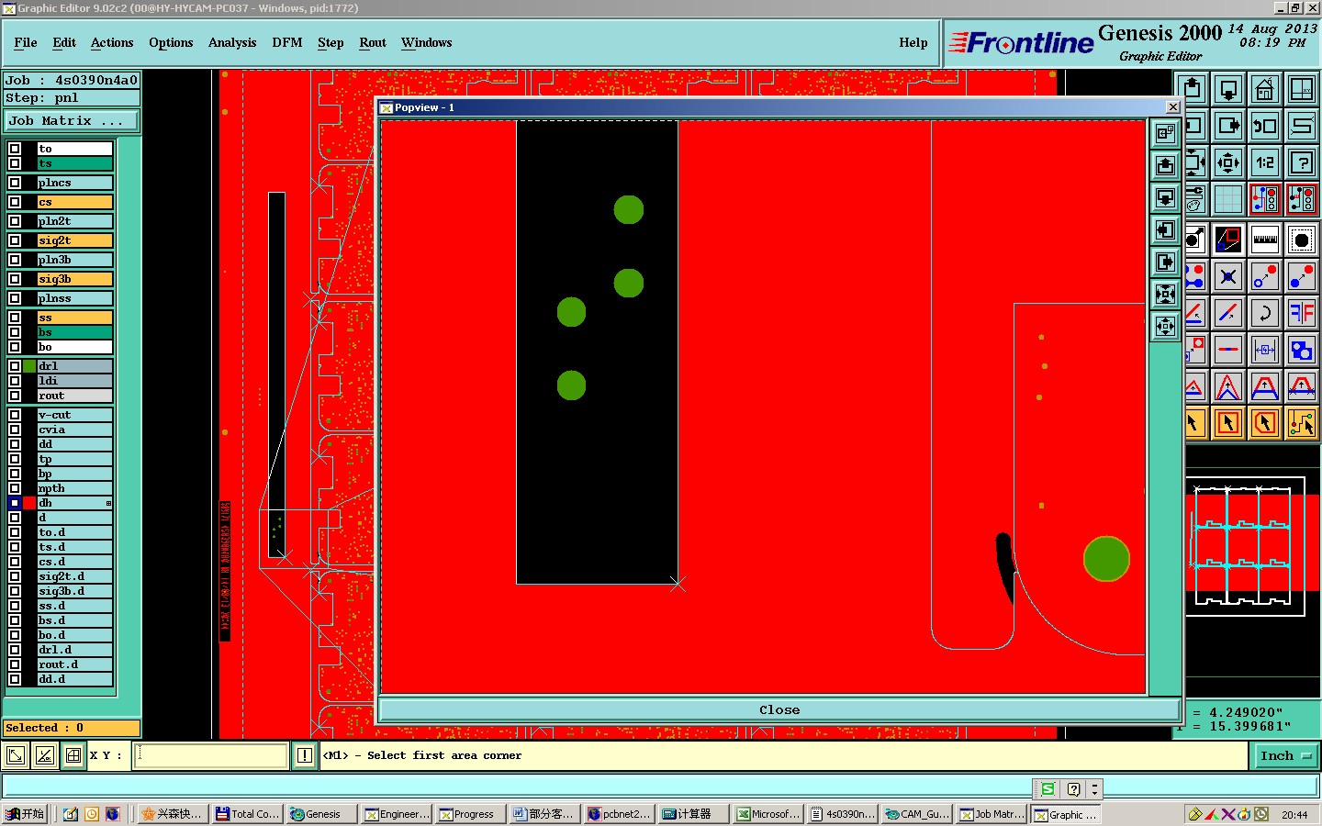Open the File menu

(26, 42)
